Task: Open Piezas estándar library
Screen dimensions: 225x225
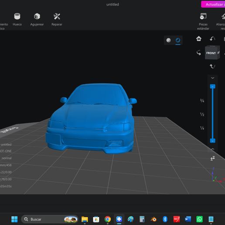Action: pos(203,21)
